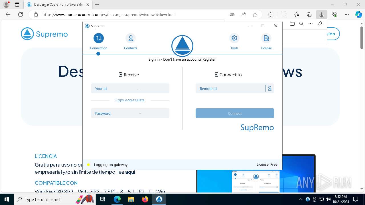Open Edge Settings and more menu

point(347,15)
